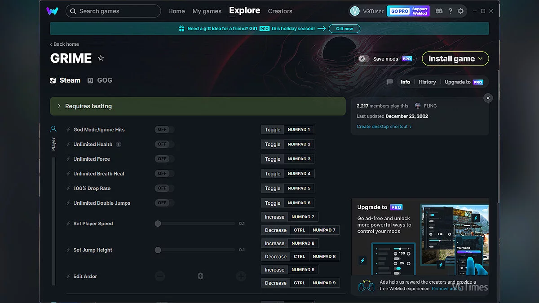The height and width of the screenshot is (303, 539).
Task: Click the lightning icon beside Set Jump Height
Action: point(69,250)
